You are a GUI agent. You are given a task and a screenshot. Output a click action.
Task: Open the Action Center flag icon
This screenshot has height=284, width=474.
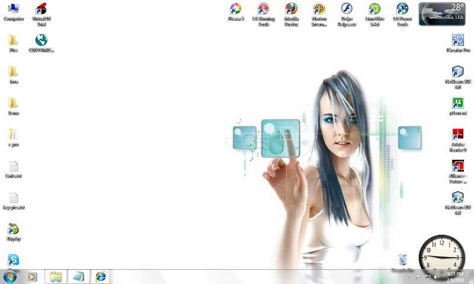419,276
